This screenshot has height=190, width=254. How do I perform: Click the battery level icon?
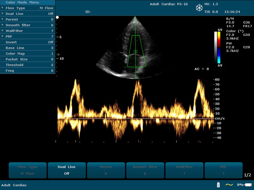tap(248, 185)
